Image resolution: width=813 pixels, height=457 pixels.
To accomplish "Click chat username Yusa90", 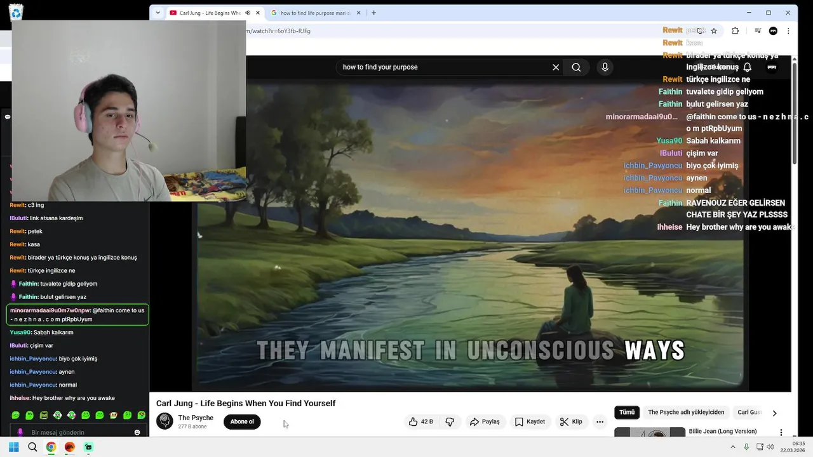I will coord(20,333).
